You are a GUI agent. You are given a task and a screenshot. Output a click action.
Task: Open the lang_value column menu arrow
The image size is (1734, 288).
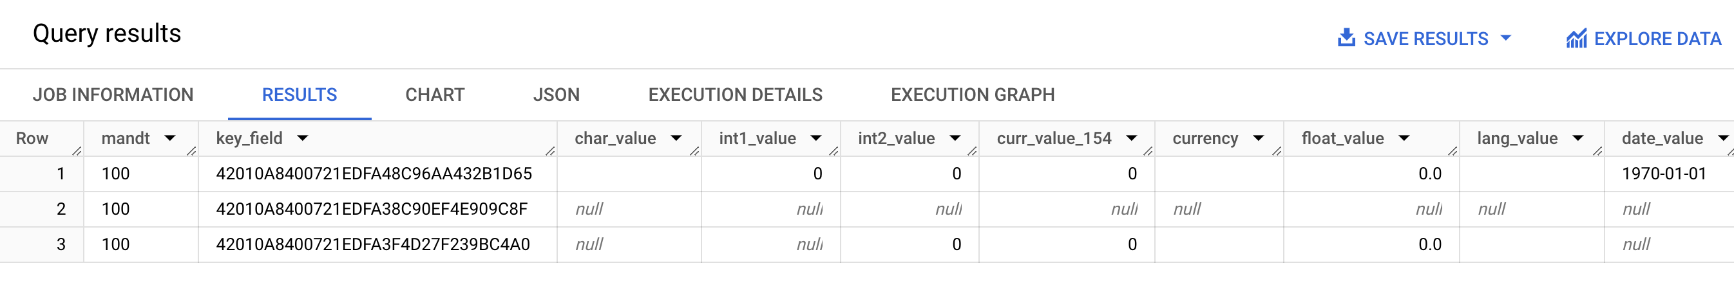pos(1578,138)
